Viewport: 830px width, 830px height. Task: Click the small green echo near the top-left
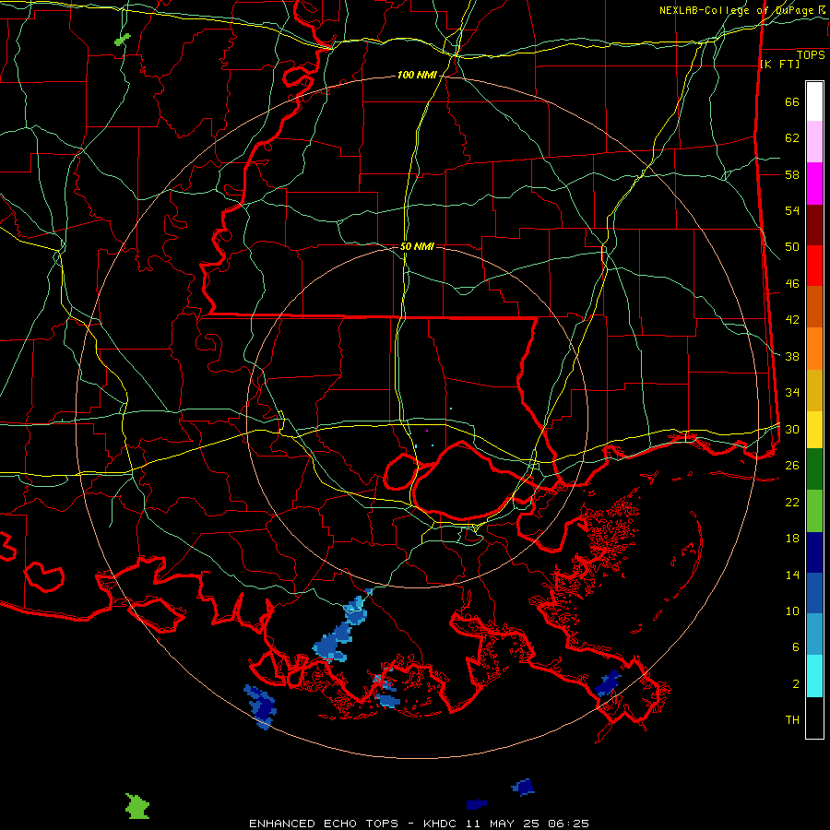coord(123,39)
